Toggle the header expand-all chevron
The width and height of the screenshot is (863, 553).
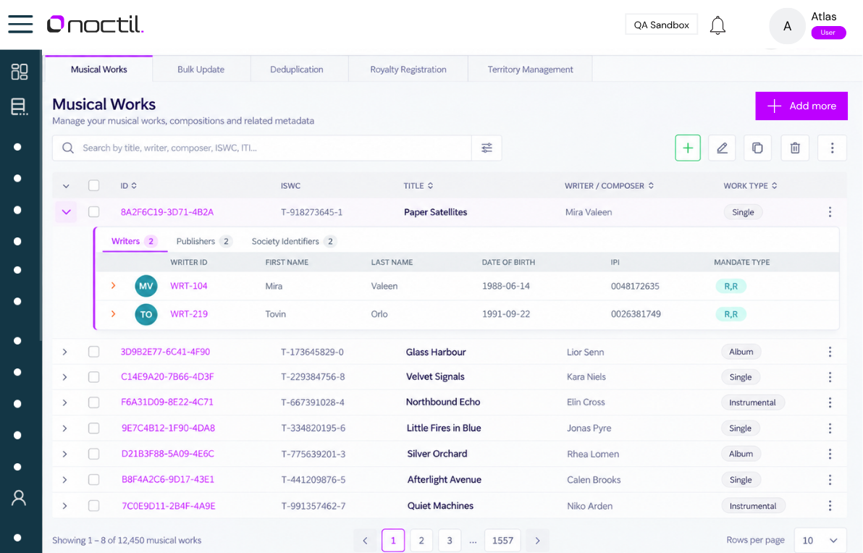pos(66,186)
